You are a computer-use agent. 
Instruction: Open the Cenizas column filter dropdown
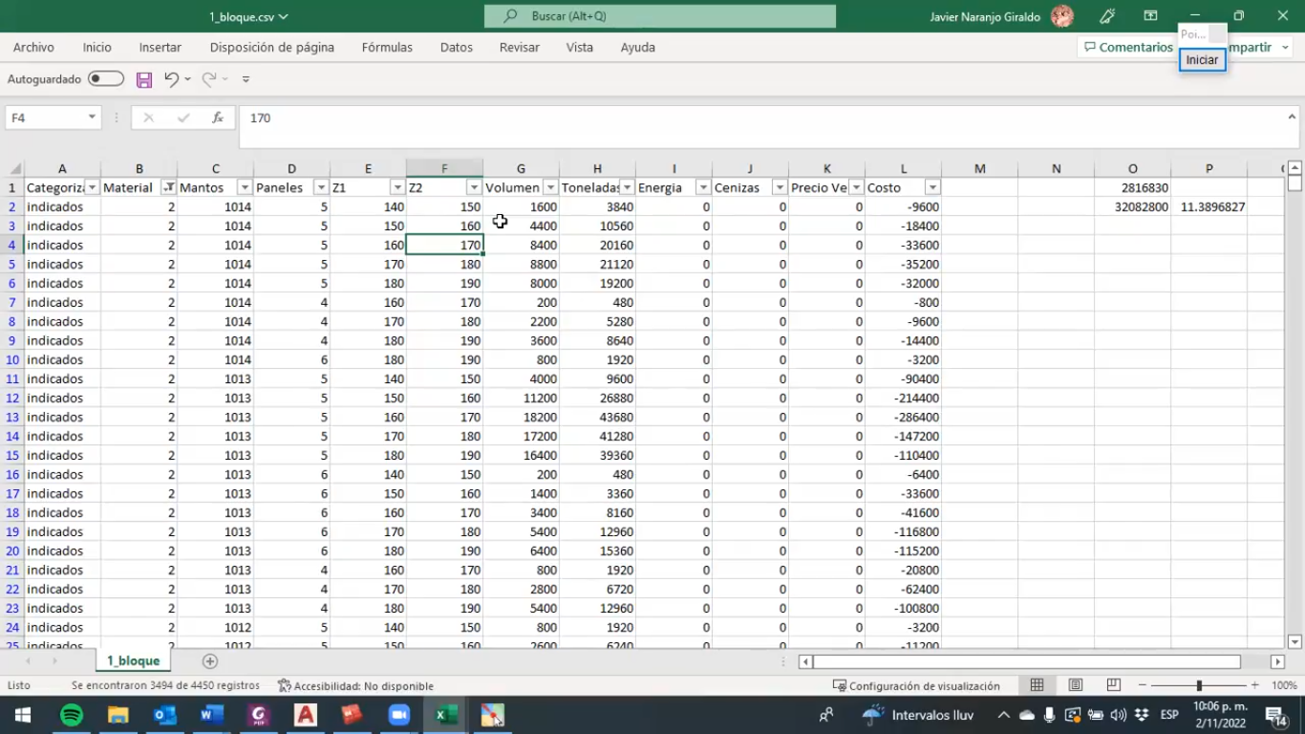click(781, 187)
